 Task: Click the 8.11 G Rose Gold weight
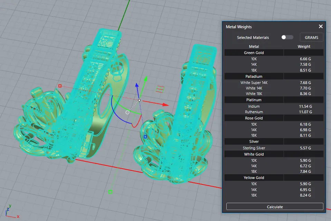(305, 135)
